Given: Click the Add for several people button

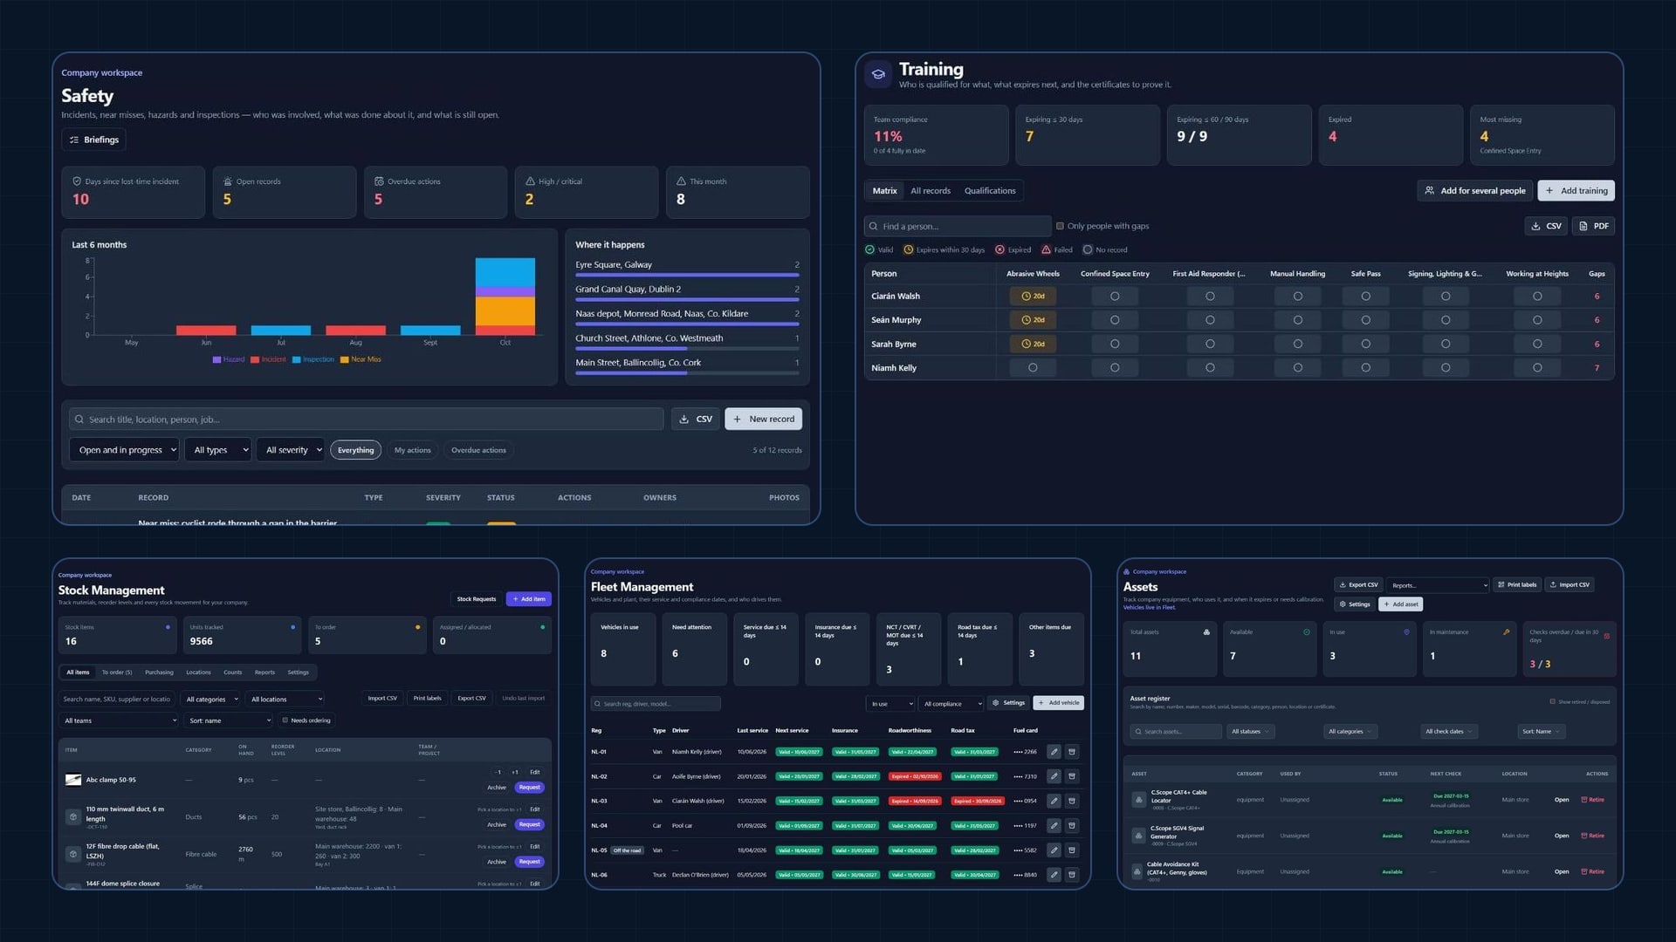Looking at the screenshot, I should click(1474, 191).
